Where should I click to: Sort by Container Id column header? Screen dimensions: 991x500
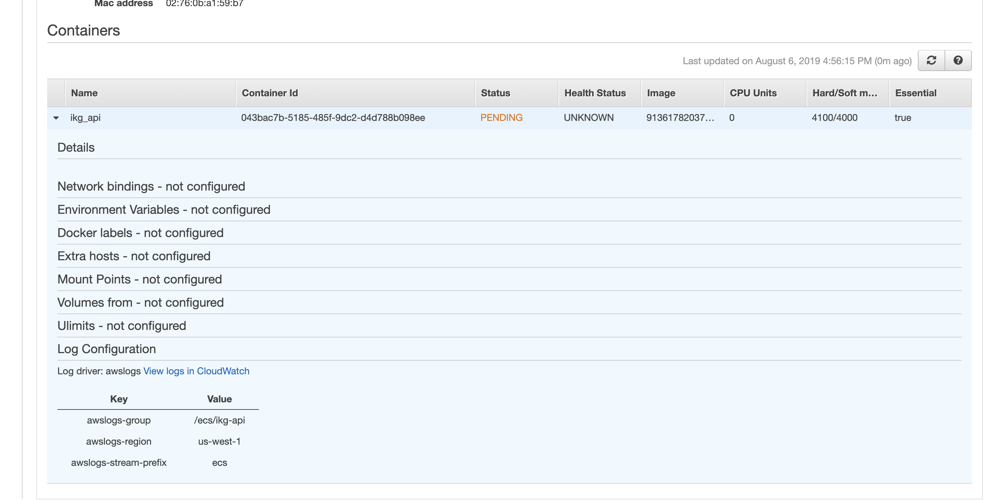tap(270, 93)
